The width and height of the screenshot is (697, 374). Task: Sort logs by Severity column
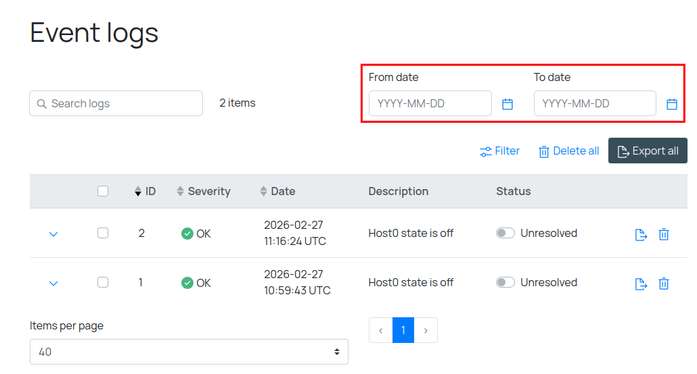tap(203, 191)
